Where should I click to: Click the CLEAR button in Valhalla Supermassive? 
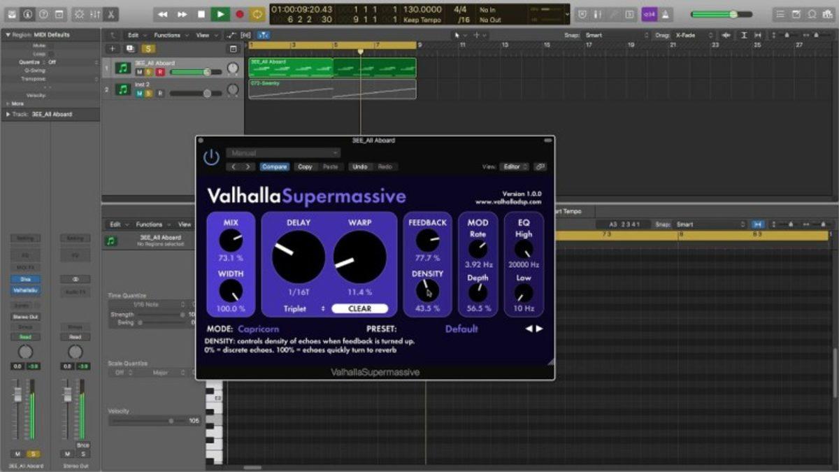coord(361,308)
